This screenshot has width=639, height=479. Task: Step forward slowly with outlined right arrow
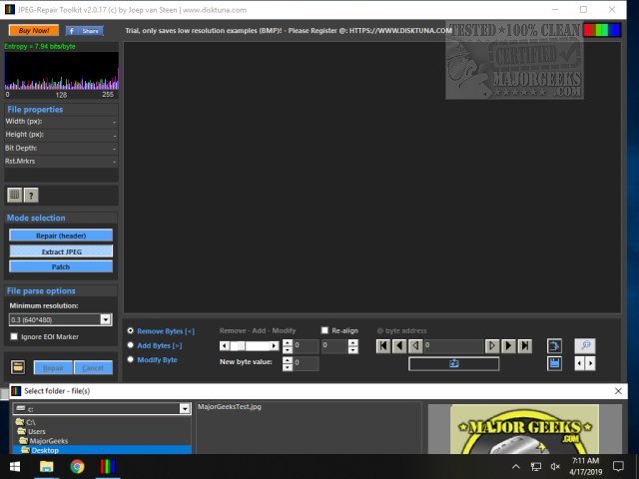click(492, 346)
